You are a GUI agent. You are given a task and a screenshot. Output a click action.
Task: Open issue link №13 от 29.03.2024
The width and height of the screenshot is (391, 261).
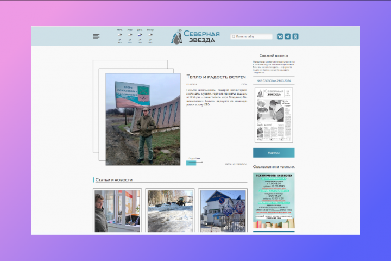pyautogui.click(x=274, y=81)
